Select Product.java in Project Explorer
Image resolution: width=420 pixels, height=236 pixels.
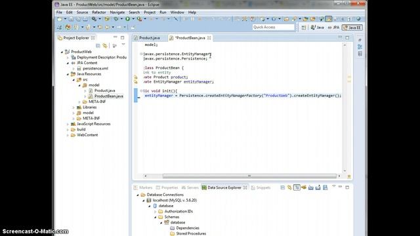(x=104, y=90)
